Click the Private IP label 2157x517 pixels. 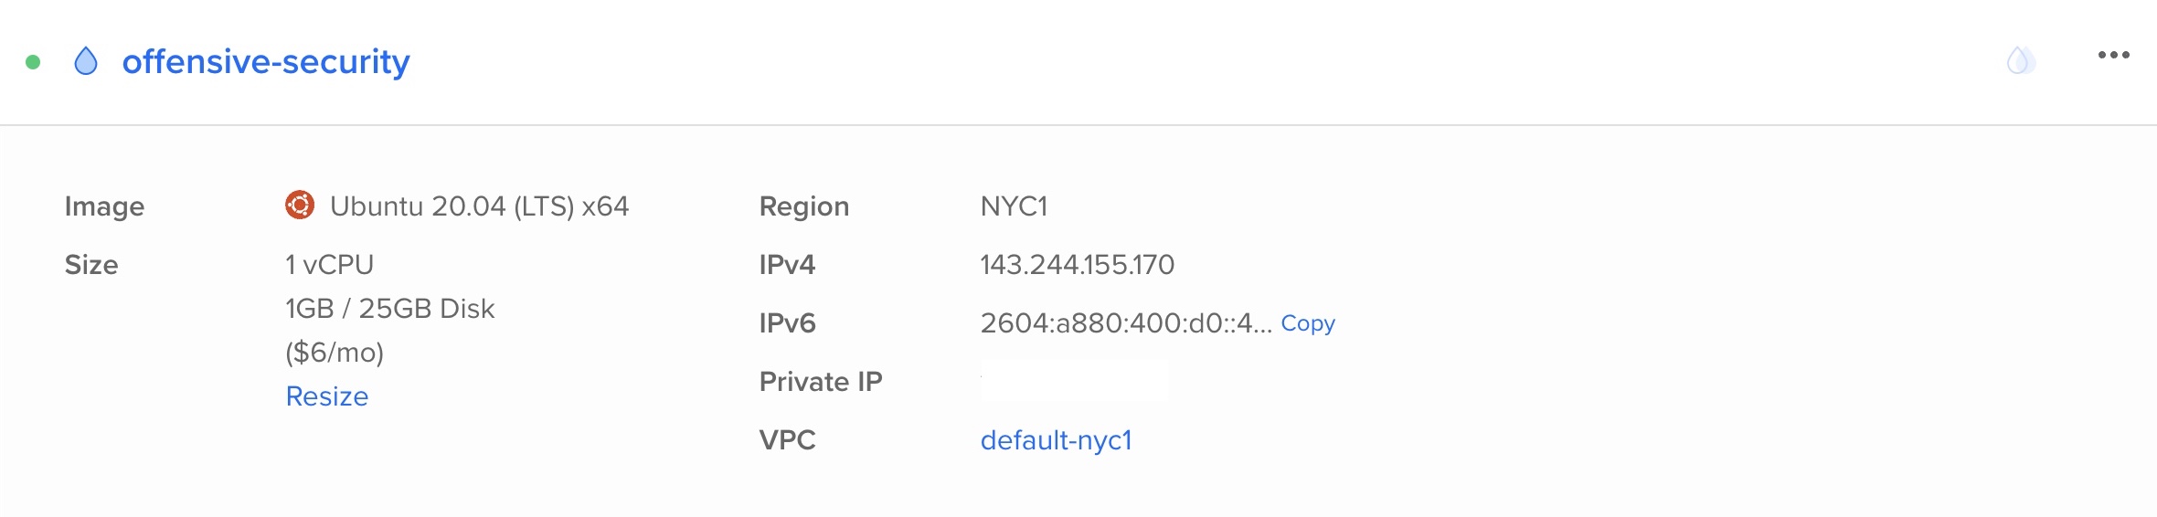coord(821,382)
